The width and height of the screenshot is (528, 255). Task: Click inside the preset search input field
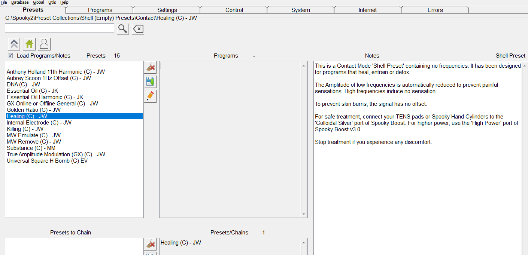(59, 28)
